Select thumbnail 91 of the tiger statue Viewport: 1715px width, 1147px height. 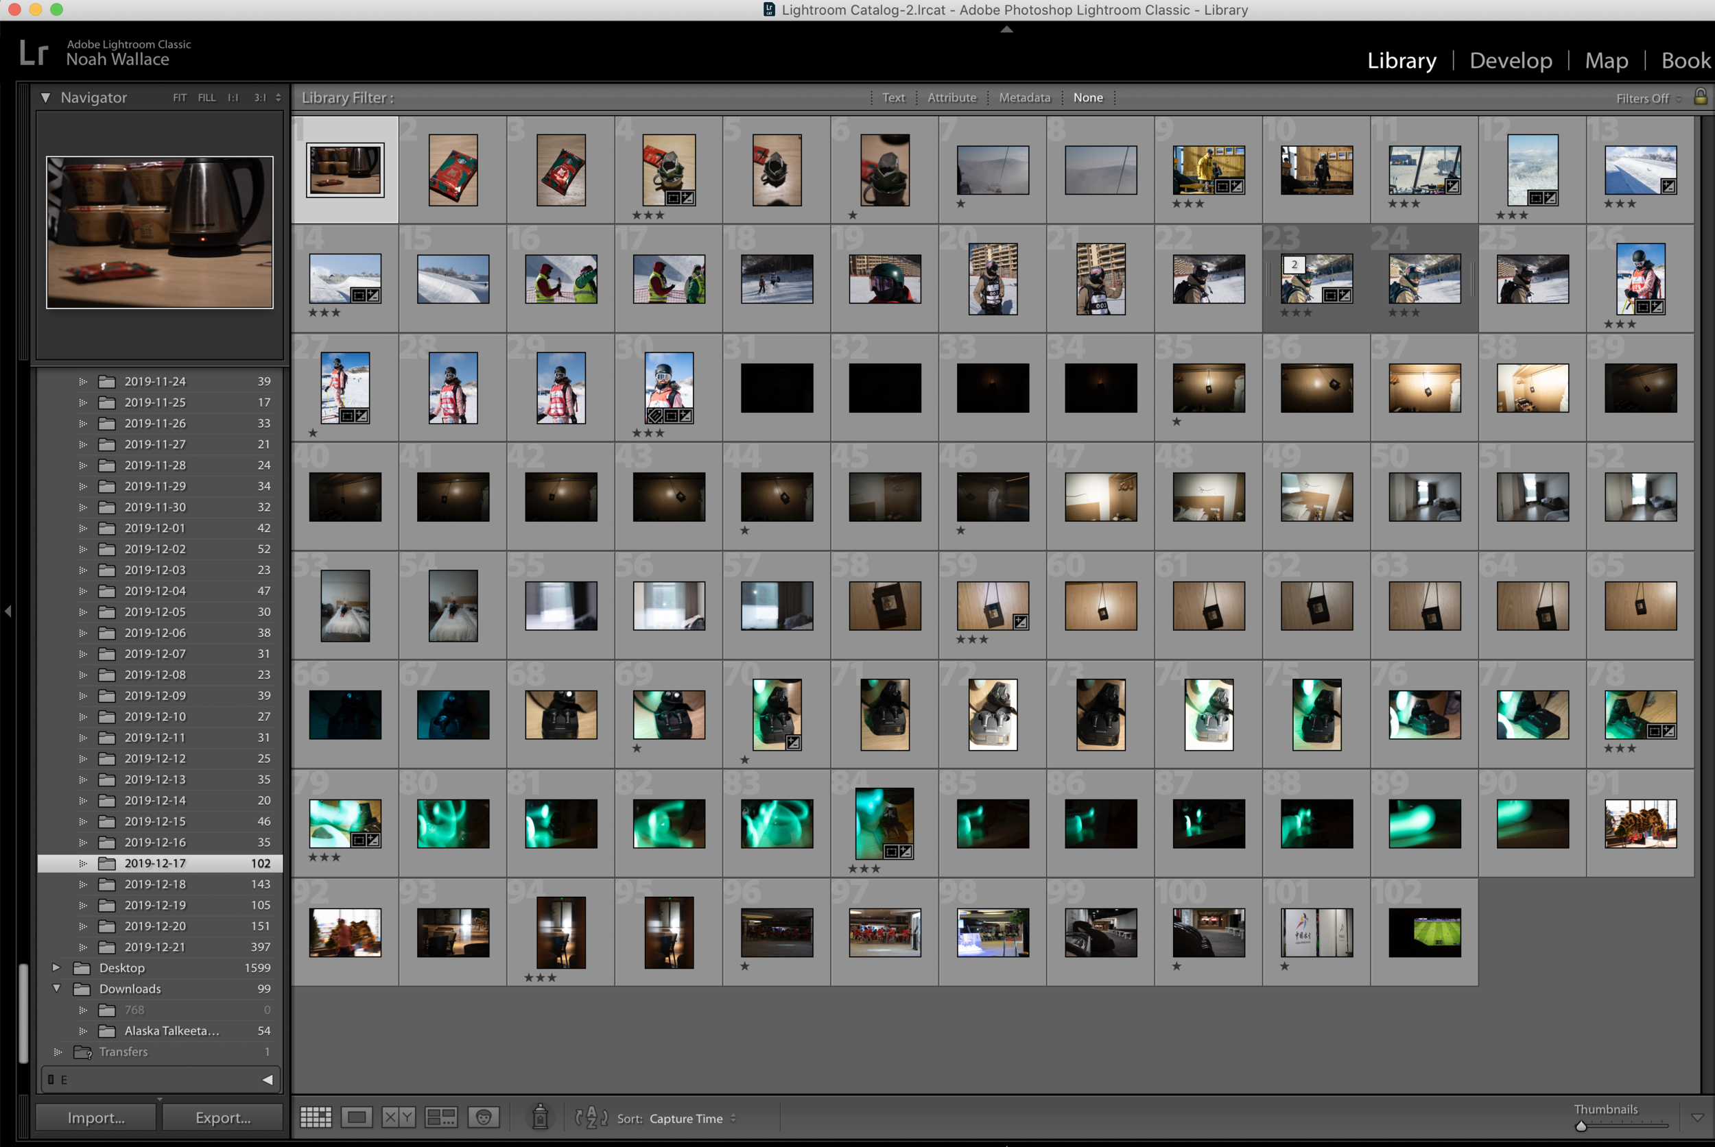point(1640,823)
